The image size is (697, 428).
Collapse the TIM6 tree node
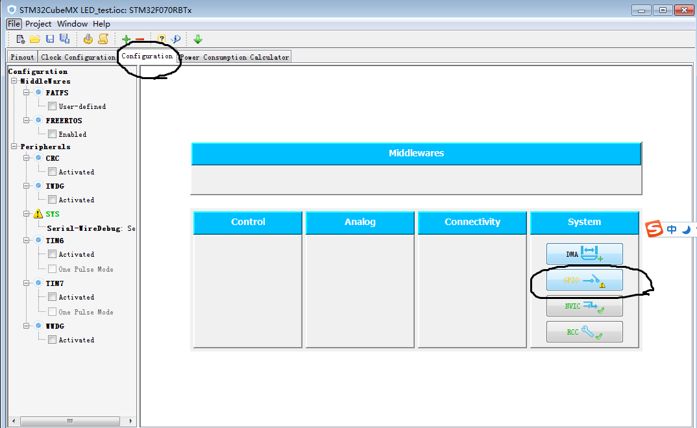(26, 240)
